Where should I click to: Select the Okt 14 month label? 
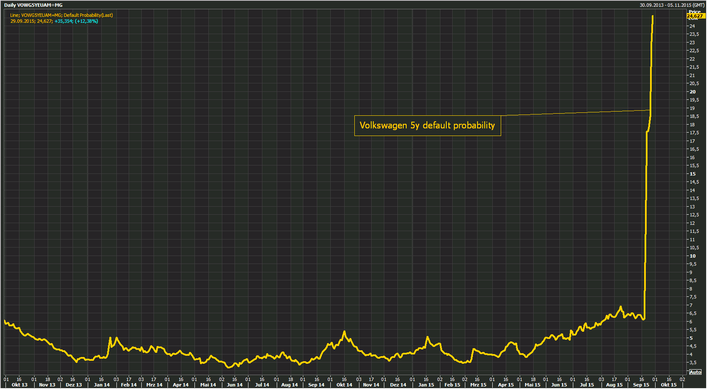(x=344, y=385)
